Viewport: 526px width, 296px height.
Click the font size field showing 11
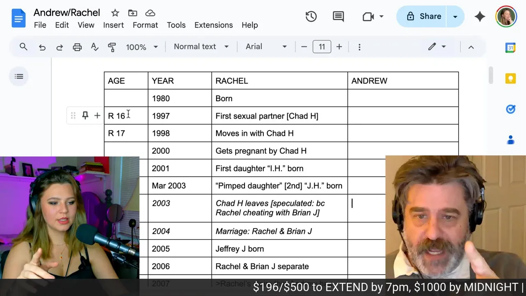click(322, 47)
